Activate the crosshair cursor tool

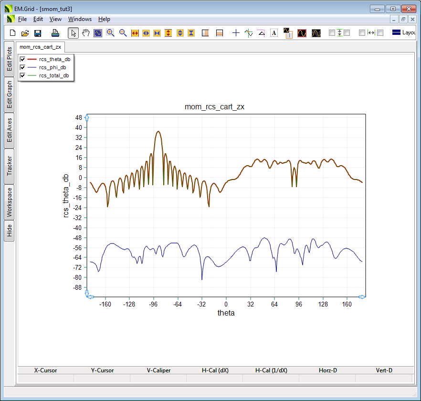(236, 33)
